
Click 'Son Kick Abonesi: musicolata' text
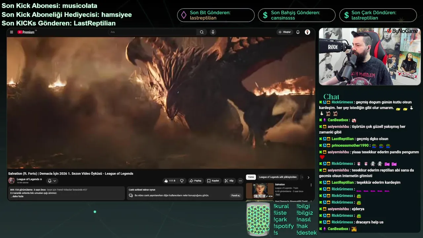[x=50, y=6]
